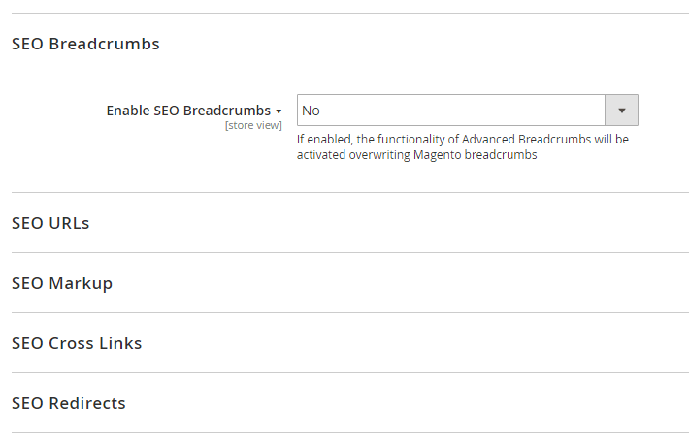This screenshot has height=445, width=689.
Task: Click the word "Enable" in the field label
Action: pyautogui.click(x=128, y=111)
